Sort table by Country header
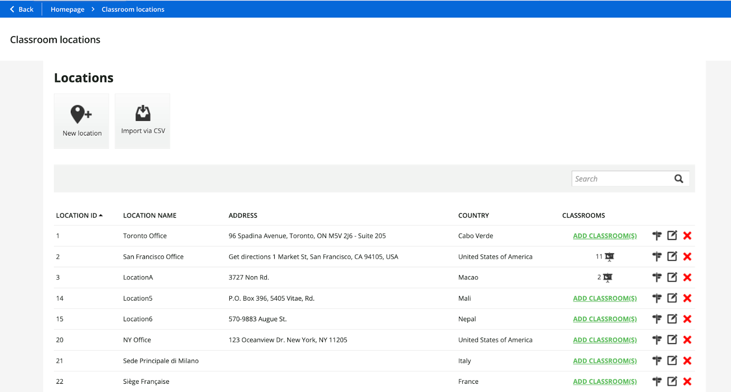The image size is (731, 392). click(473, 215)
